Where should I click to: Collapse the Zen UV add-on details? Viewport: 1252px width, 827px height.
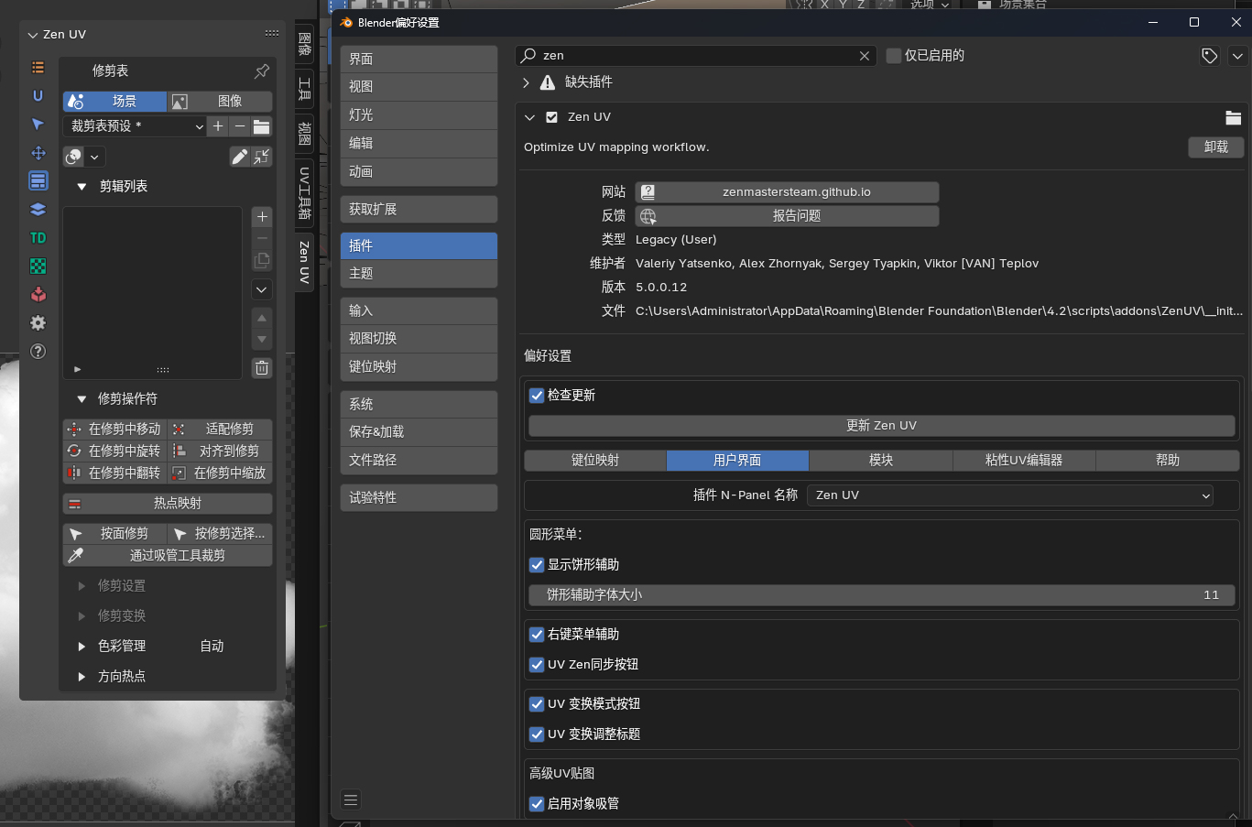529,117
